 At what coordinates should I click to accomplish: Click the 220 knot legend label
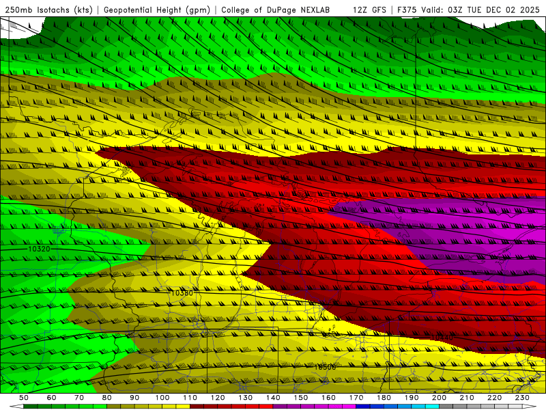coord(494,398)
